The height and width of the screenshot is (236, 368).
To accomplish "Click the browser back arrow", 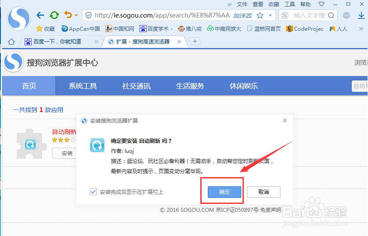I will point(40,15).
